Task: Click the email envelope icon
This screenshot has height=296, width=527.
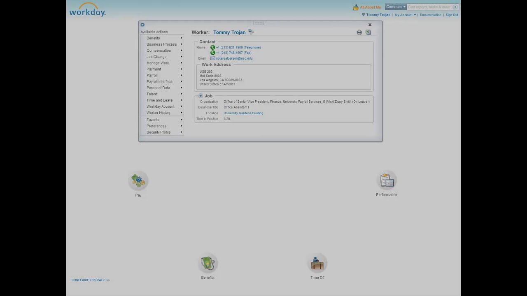Action: click(213, 58)
